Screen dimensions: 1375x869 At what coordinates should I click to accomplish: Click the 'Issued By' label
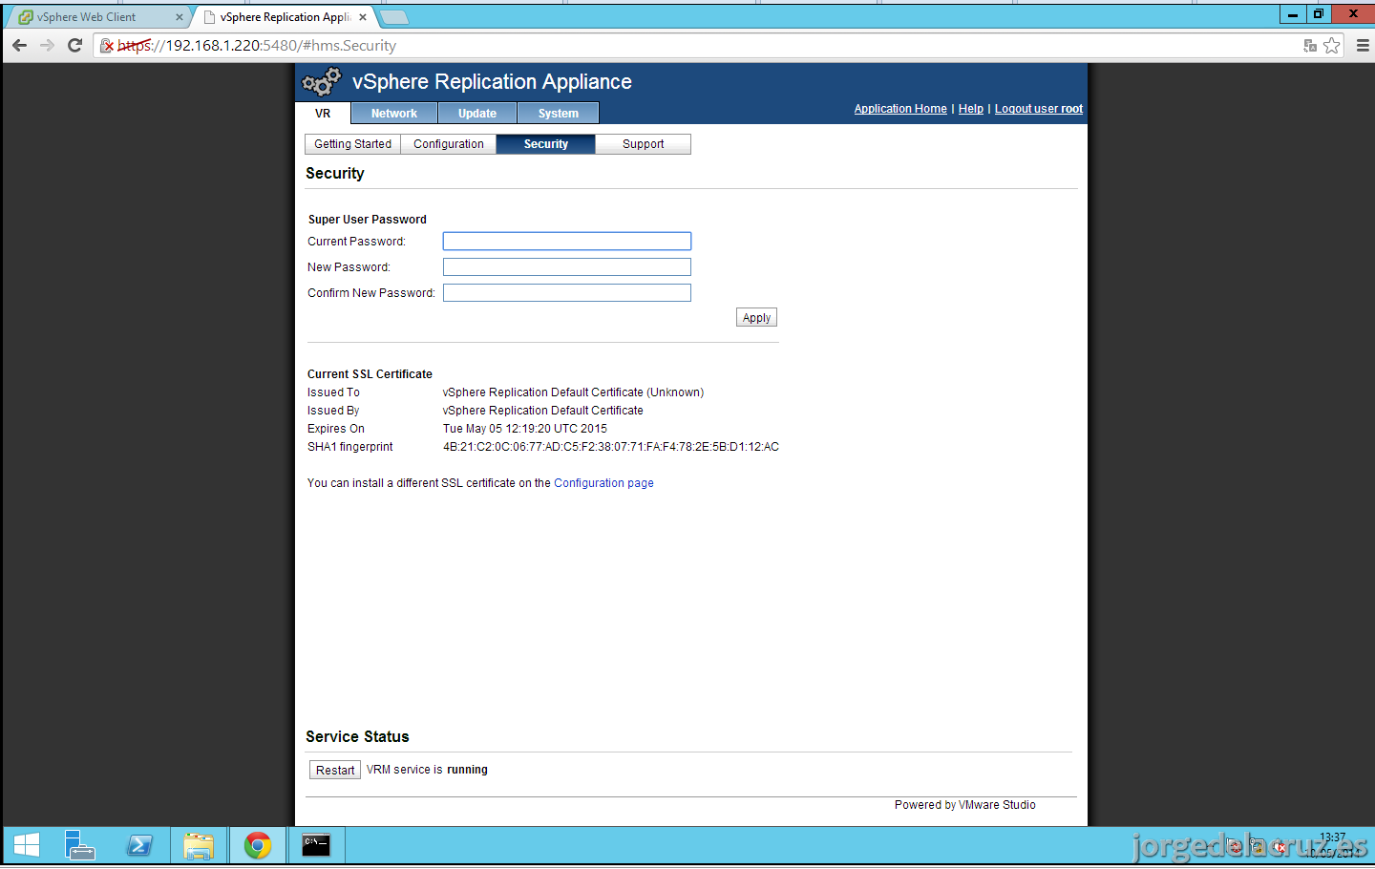pyautogui.click(x=333, y=411)
